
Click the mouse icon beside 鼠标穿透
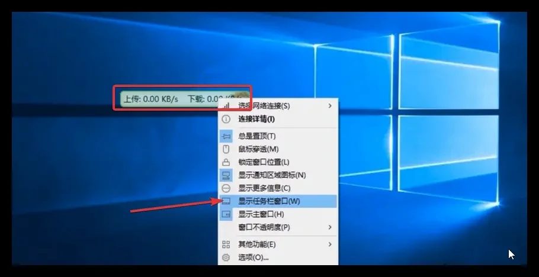pos(226,149)
